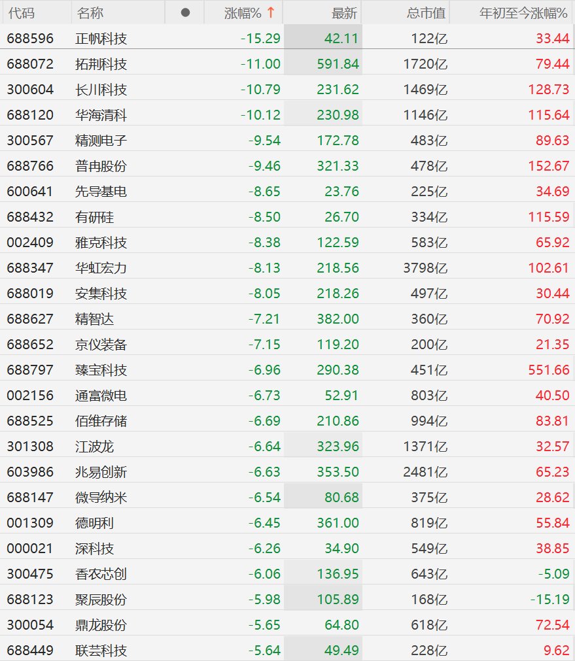Image resolution: width=575 pixels, height=661 pixels.
Task: Sort by the 总市值 column header
Action: point(427,13)
